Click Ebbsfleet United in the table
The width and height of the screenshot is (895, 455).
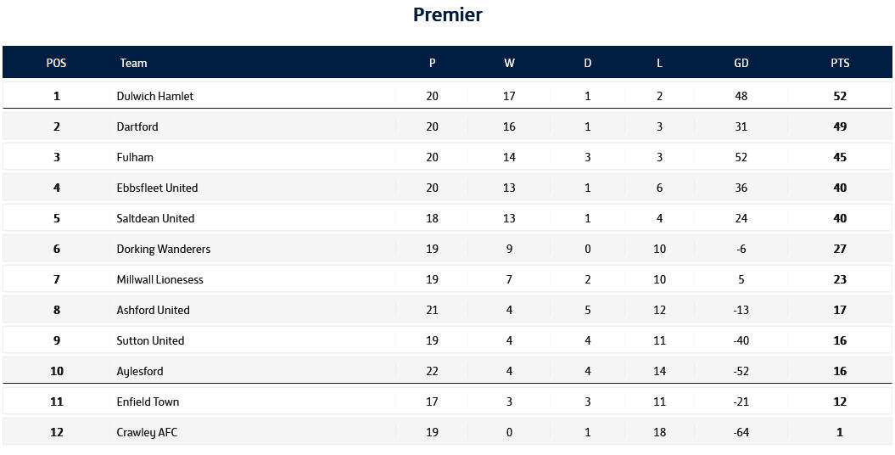(x=157, y=188)
